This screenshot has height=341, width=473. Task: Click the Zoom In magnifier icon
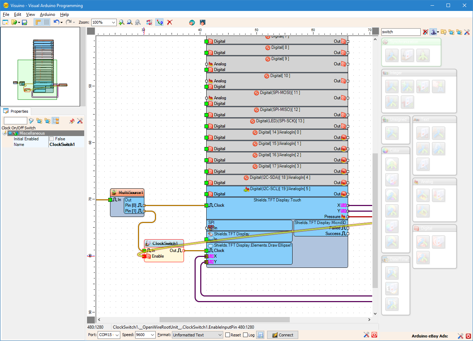122,22
